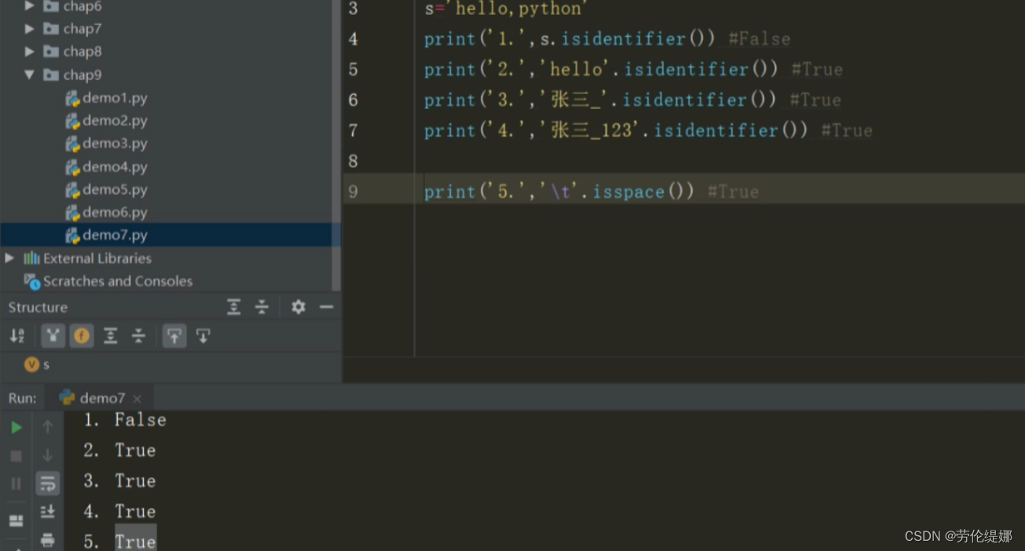Close the demo7 run tab
1025x551 pixels.
(x=137, y=399)
